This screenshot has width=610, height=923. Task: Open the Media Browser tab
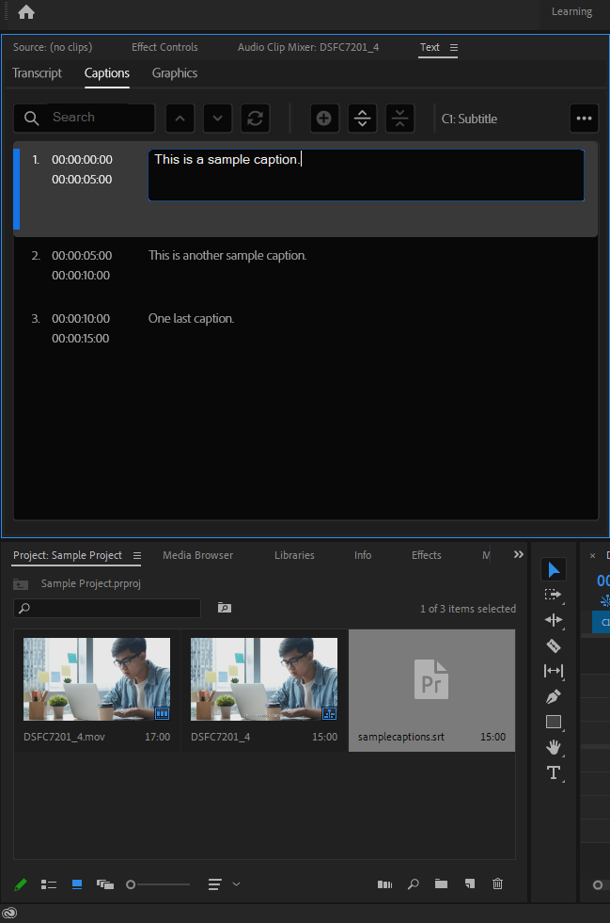coord(197,555)
